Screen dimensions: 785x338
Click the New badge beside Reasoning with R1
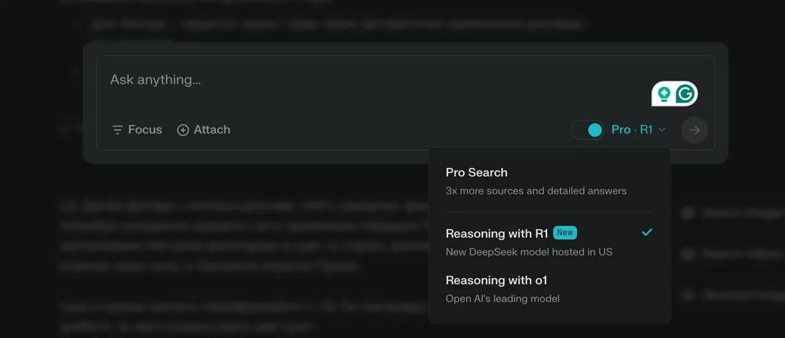click(x=565, y=233)
